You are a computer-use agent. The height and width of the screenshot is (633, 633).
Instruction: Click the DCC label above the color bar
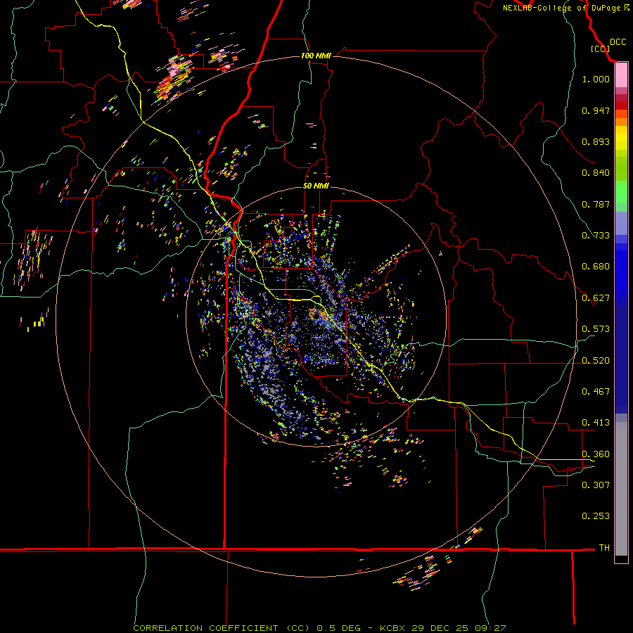(x=618, y=42)
